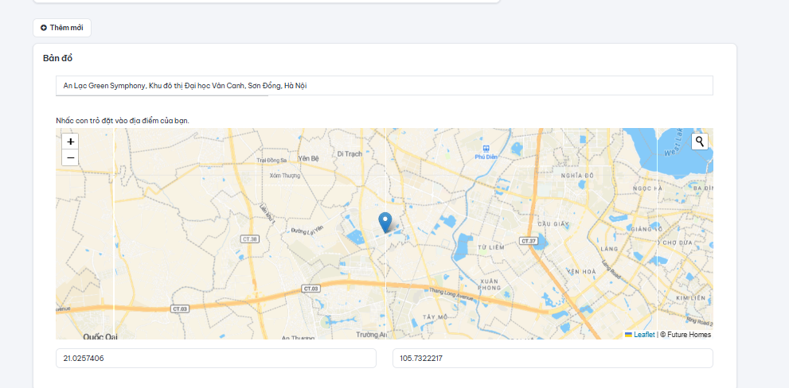
Task: Focus the An Lạc Green Symphony address field
Action: point(385,85)
